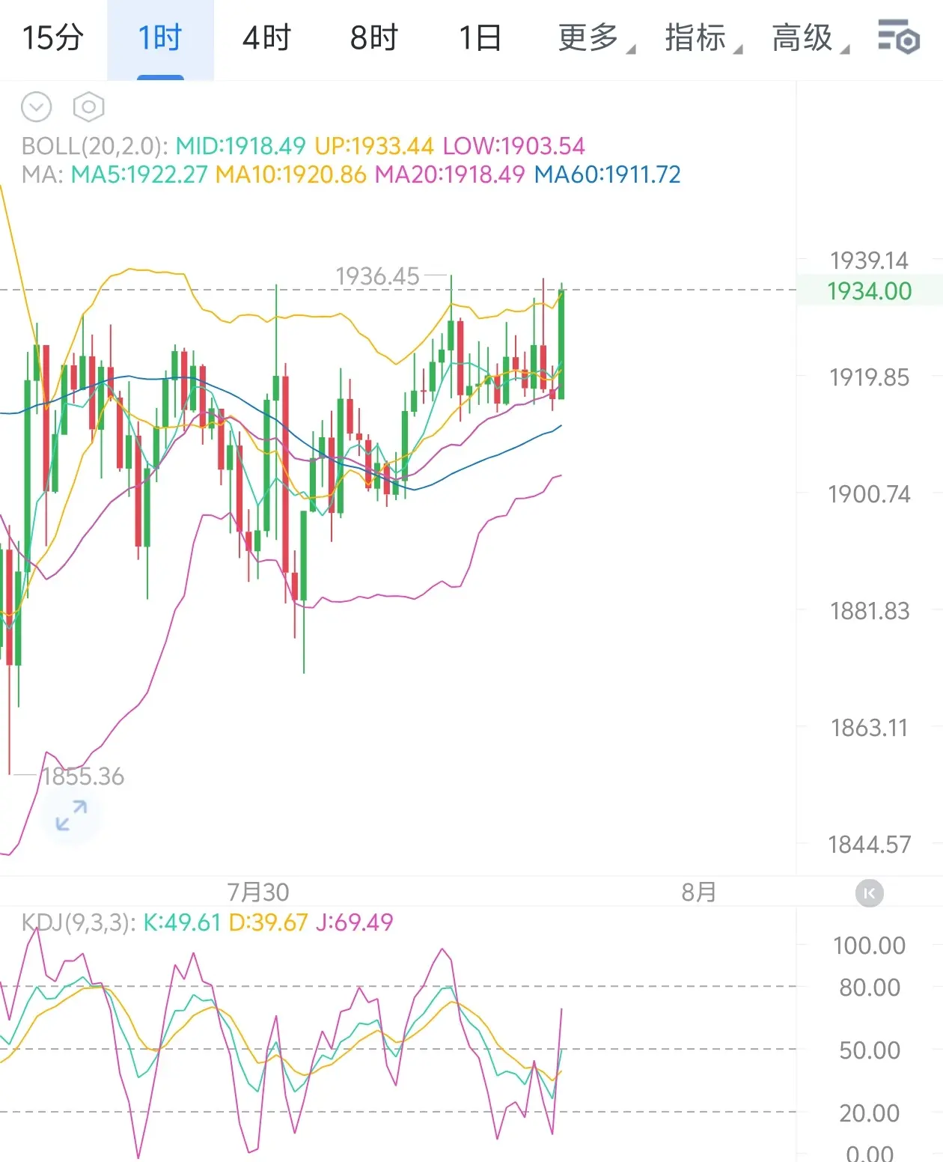Screen dimensions: 943x1162
Task: Switch to the 15分 timeframe tab
Action: pos(52,38)
